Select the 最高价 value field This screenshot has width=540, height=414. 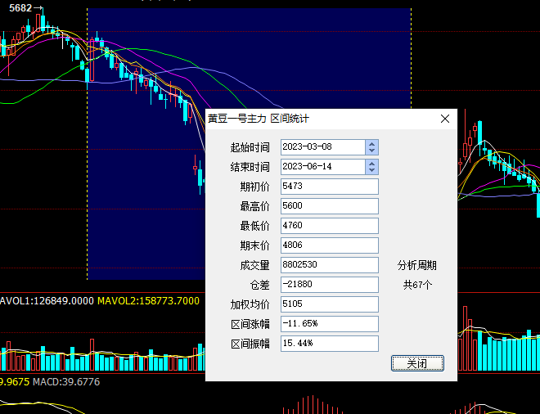coord(329,206)
